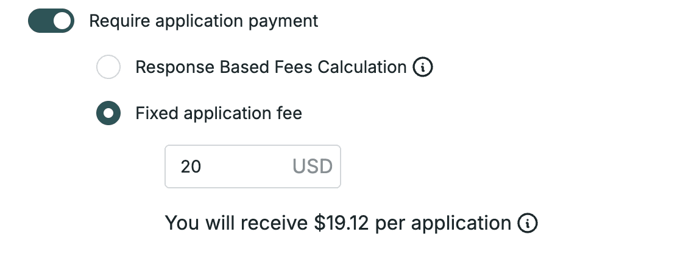Click the You will receive $19.12 text
Screen dimensions: 686x271
click(x=267, y=223)
